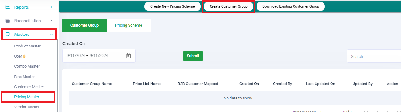Expand the Reconciliation menu chevron
This screenshot has height=112, width=401.
tap(51, 21)
